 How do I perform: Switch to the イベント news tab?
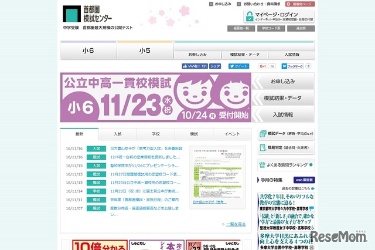(232, 134)
